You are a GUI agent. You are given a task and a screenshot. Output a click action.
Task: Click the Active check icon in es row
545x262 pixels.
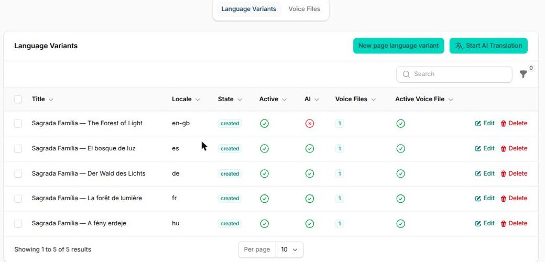[x=265, y=149]
